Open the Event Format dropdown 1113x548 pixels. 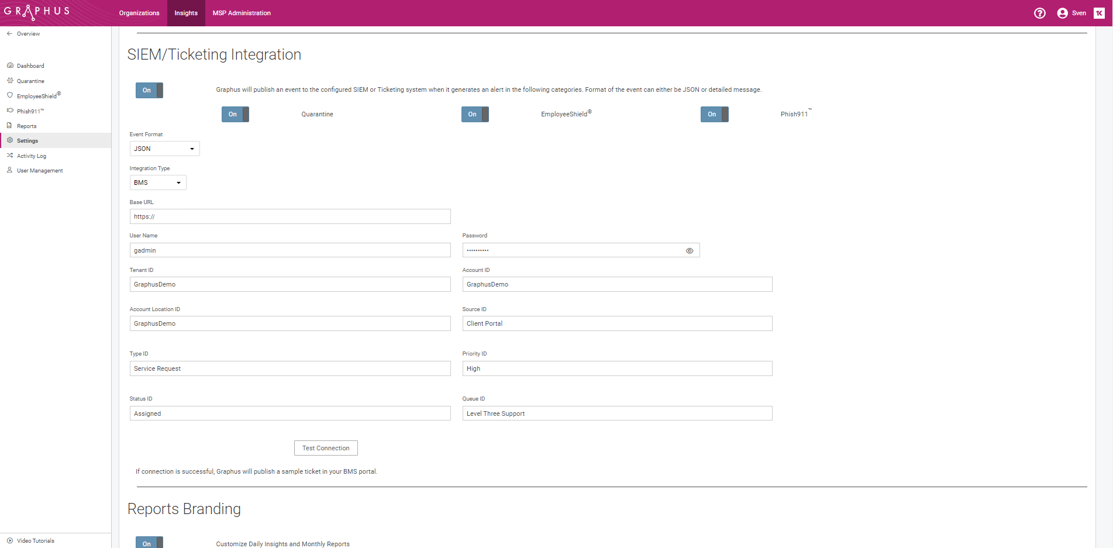point(164,148)
